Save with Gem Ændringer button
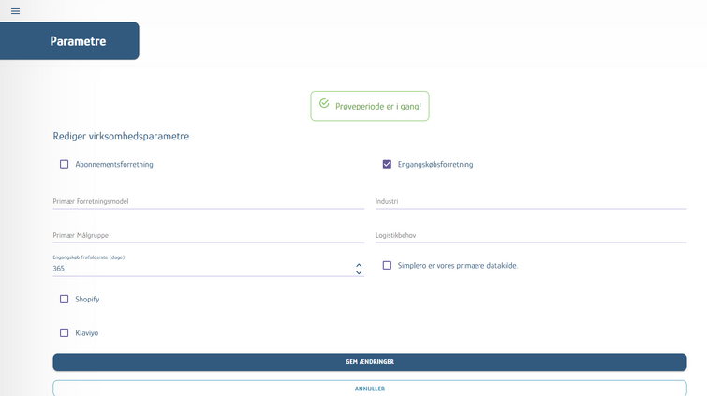The height and width of the screenshot is (396, 707). (x=369, y=361)
